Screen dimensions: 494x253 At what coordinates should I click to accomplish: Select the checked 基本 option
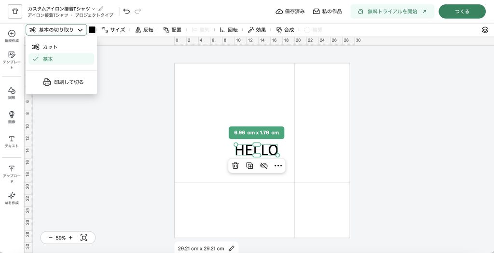(61, 59)
